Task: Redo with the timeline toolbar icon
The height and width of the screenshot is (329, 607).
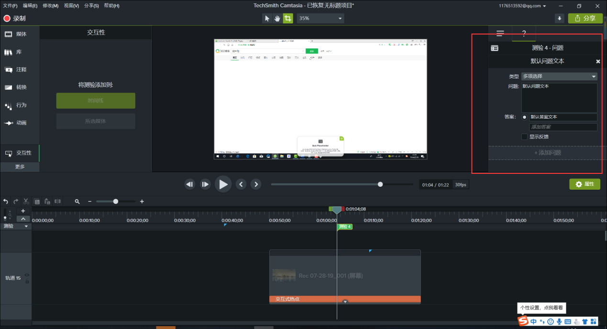Action: pyautogui.click(x=16, y=202)
